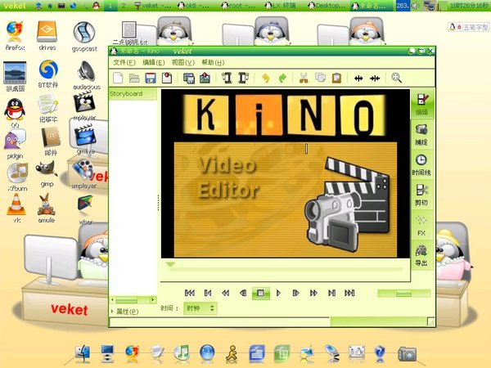The height and width of the screenshot is (368, 491).
Task: Click the Kino video preview area
Action: click(x=286, y=173)
